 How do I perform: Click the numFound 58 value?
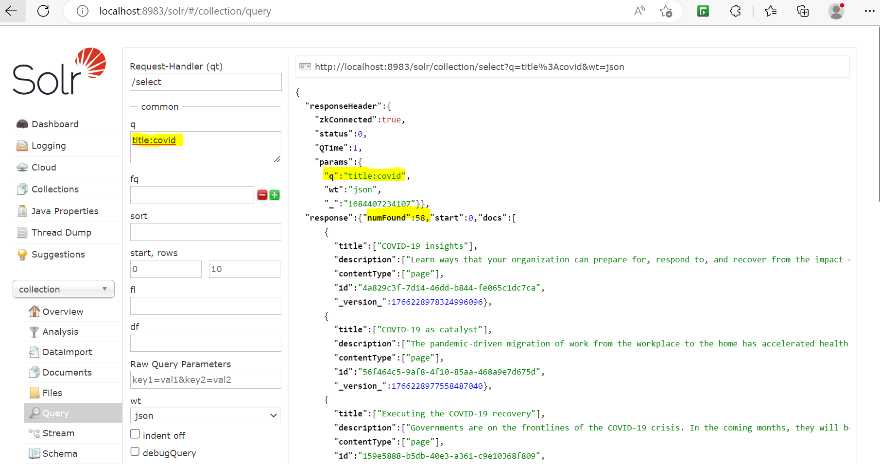[x=420, y=218]
